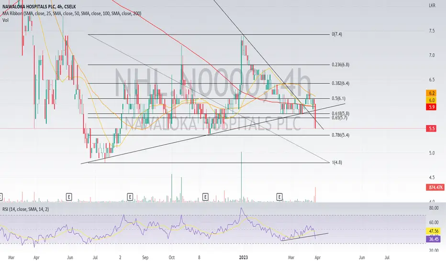Image resolution: width=446 pixels, height=263 pixels.
Task: Click the earnings E marker above Jun
Action: click(x=69, y=197)
